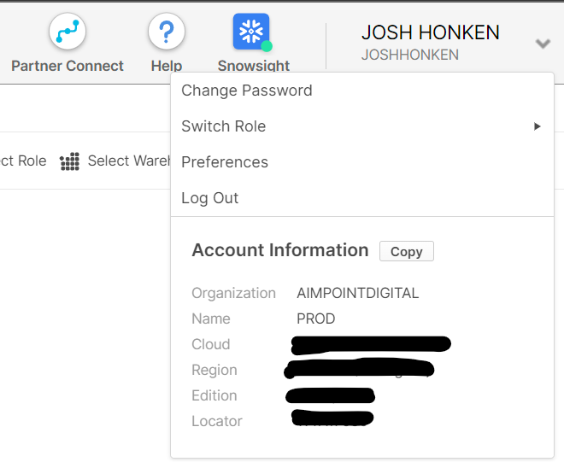
Task: Click the Organization field label
Action: [x=234, y=294]
